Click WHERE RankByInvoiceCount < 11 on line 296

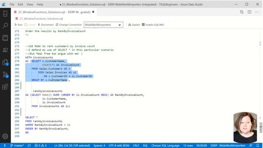pos(48,125)
